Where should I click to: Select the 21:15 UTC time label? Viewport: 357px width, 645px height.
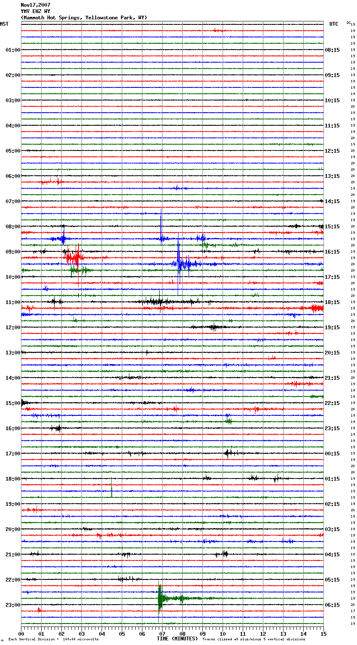332,378
